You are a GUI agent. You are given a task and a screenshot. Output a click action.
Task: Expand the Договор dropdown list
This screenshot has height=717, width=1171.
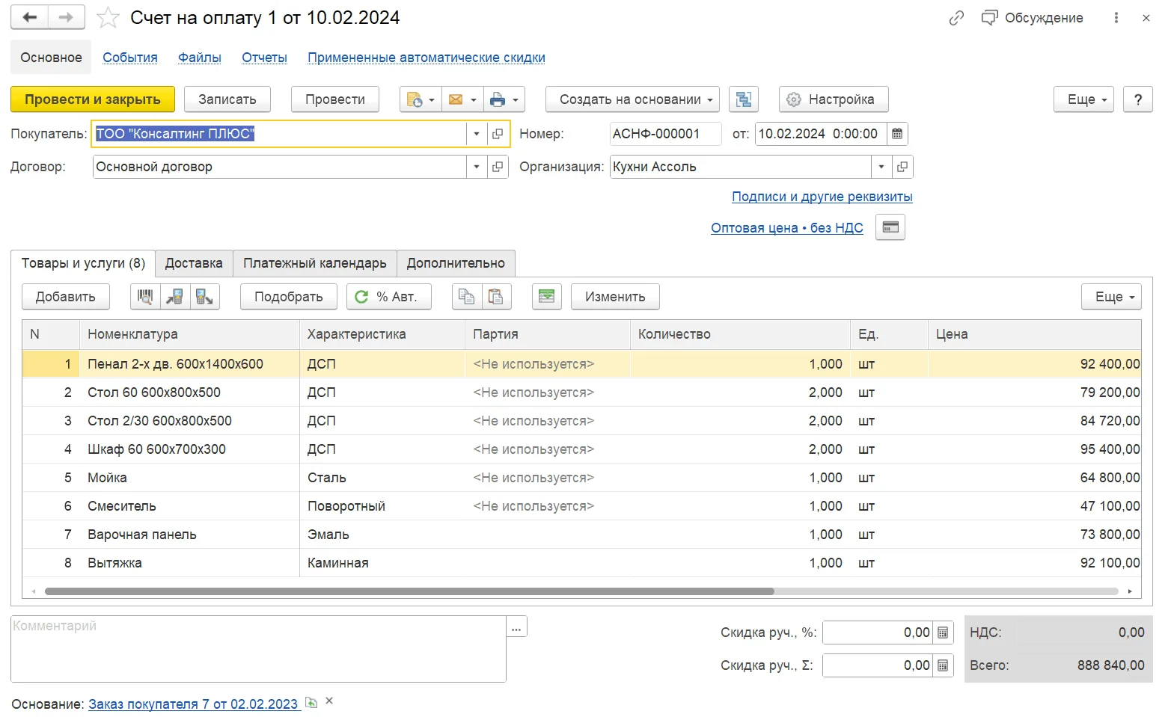click(x=477, y=167)
